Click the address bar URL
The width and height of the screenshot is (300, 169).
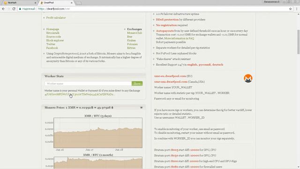point(54,9)
